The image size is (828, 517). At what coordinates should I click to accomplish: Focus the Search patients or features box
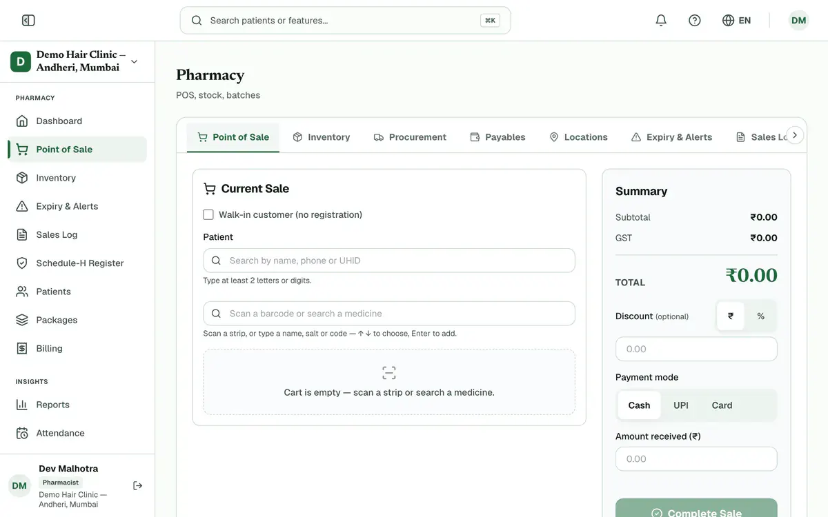345,21
